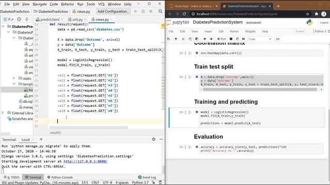
Task: Collapse the DiabetesPrediction root project node
Action: 3,26
